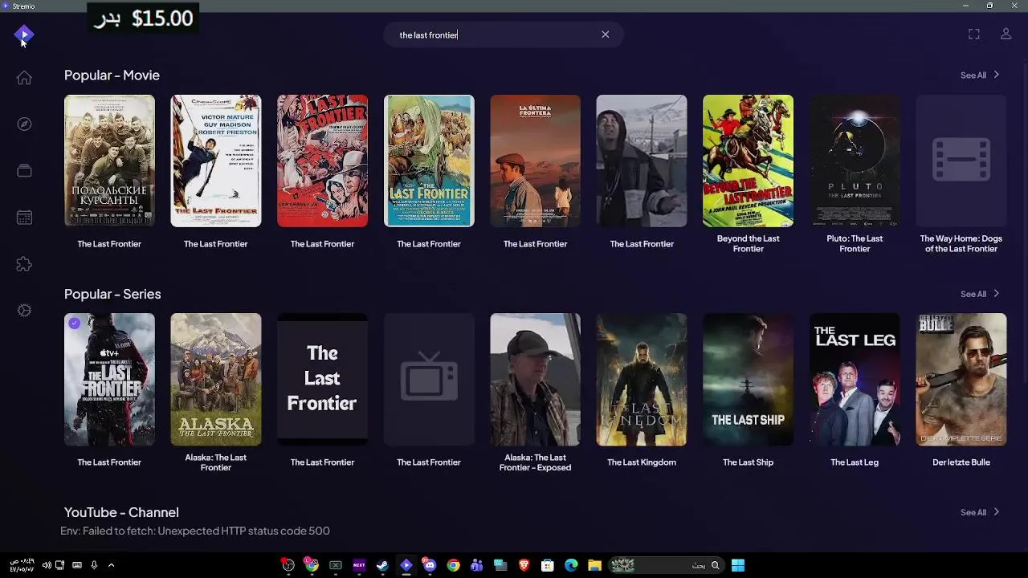Click 'The Last Kingdom' title text
Image resolution: width=1028 pixels, height=578 pixels.
point(642,462)
